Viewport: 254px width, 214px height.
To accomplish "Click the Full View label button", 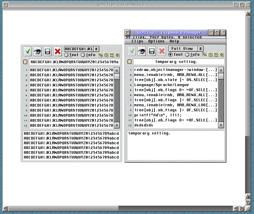I will [x=183, y=49].
